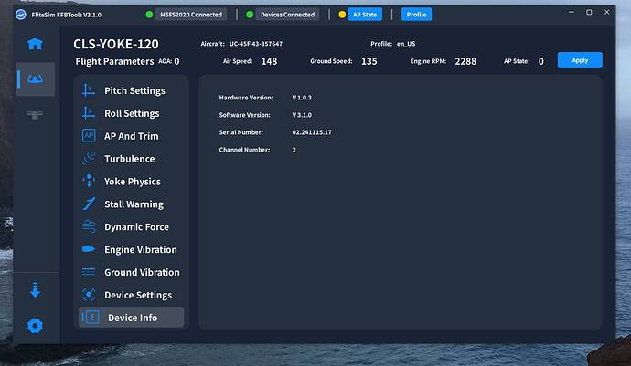Go to AP And Trim settings
Image resolution: width=631 pixels, height=366 pixels.
click(x=131, y=136)
